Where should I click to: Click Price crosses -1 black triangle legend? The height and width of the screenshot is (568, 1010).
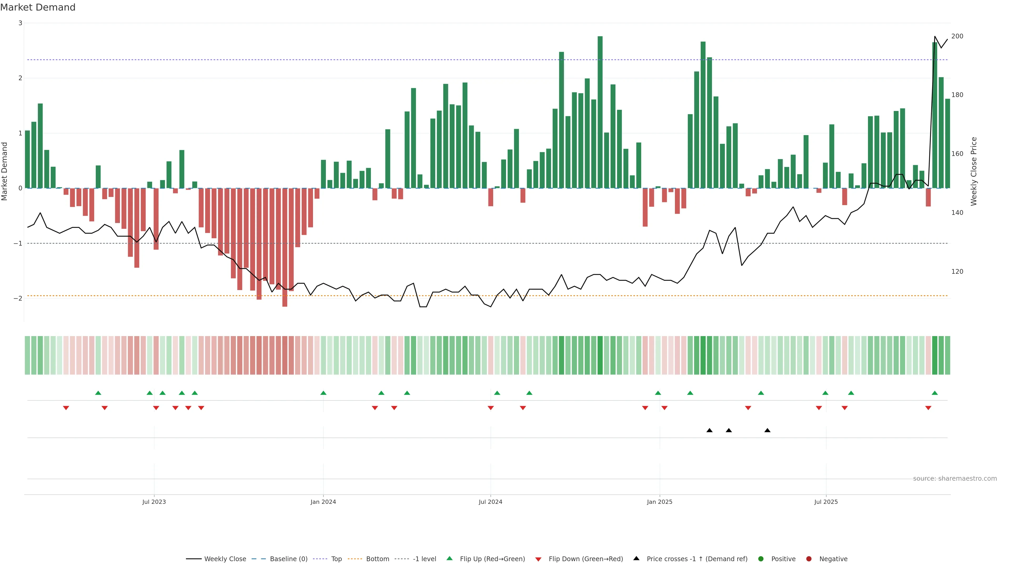point(636,559)
